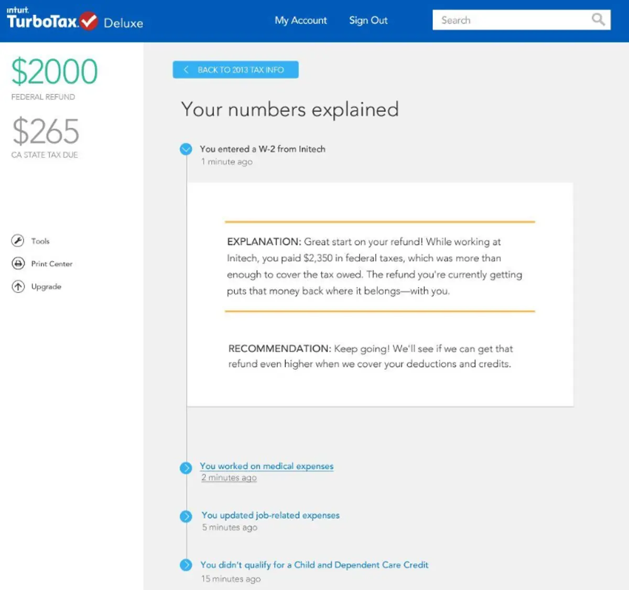
Task: Expand the Child and Dependent Care Credit marker
Action: 186,565
